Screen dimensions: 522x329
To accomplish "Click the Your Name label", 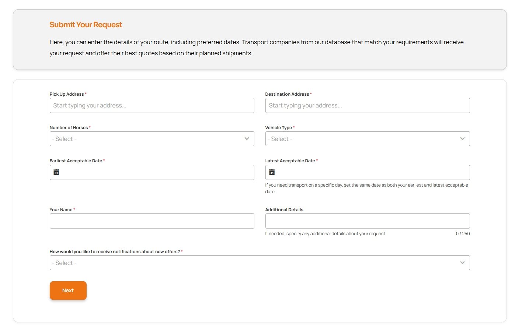I will coord(61,210).
